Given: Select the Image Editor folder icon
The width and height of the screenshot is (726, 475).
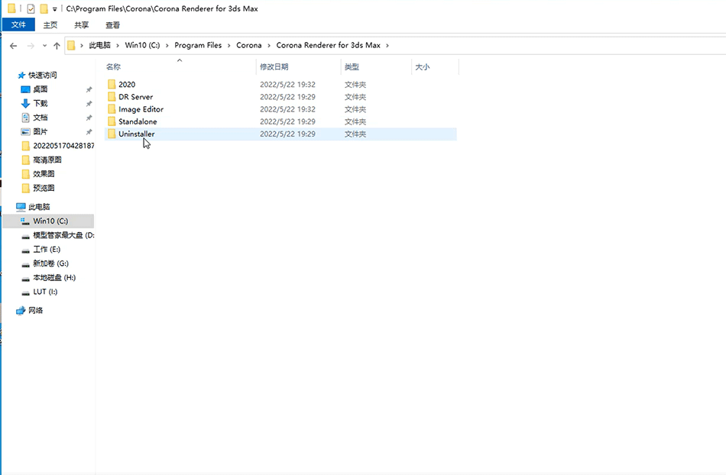Looking at the screenshot, I should (x=112, y=109).
